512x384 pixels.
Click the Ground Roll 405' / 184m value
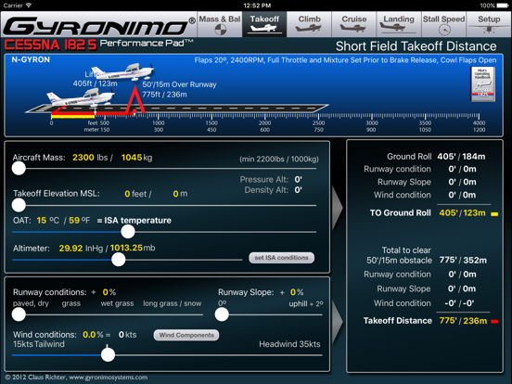pos(461,157)
